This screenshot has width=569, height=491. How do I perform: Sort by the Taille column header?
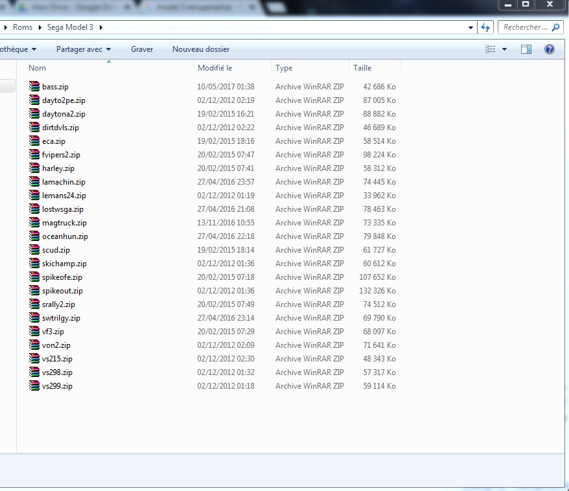[x=375, y=68]
